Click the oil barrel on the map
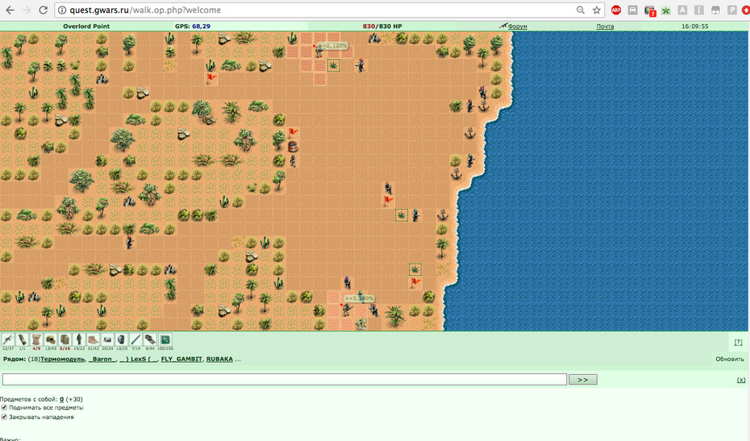Viewport: 750px width, 441px height. pyautogui.click(x=293, y=147)
